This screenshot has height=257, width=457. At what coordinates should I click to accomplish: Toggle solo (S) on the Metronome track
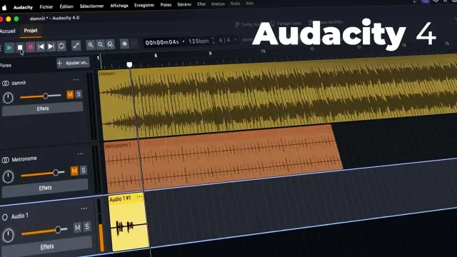coord(84,170)
